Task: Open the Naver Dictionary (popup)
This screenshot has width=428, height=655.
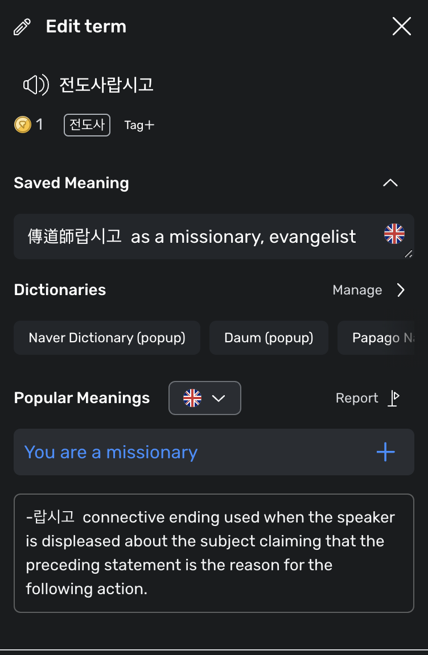Action: [x=107, y=338]
